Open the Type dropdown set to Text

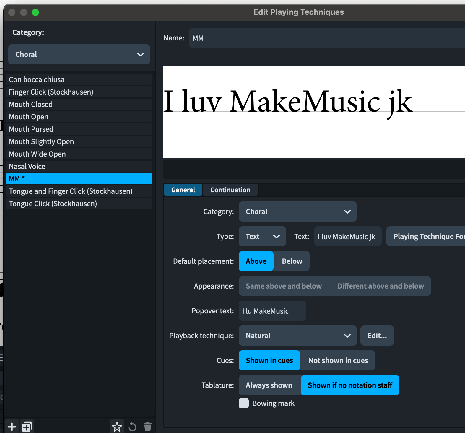(262, 236)
